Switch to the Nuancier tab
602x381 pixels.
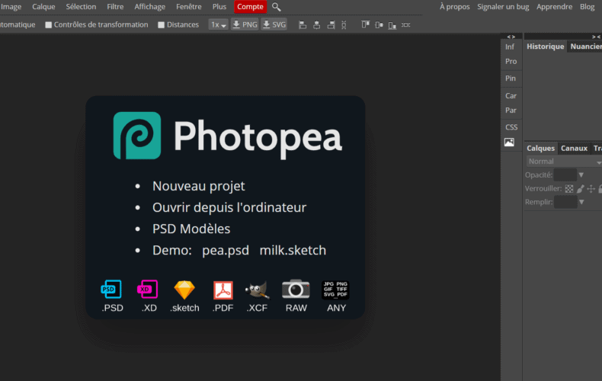(586, 46)
